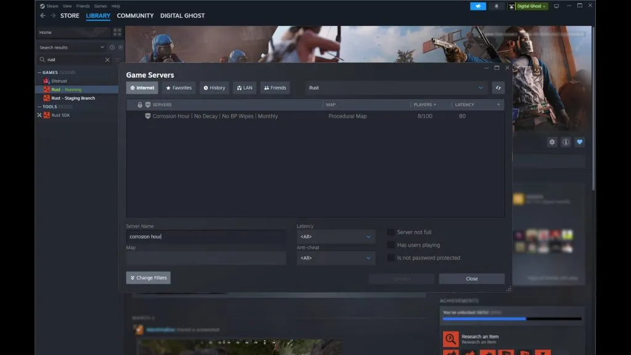Enable Has users playing checkbox

(391, 245)
